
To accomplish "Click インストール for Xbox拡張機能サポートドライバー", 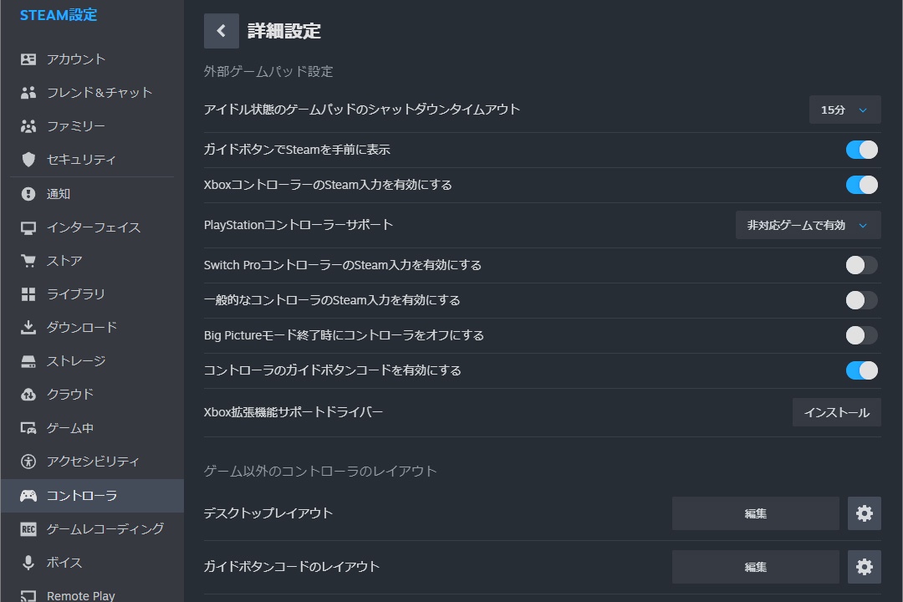I will (x=836, y=412).
